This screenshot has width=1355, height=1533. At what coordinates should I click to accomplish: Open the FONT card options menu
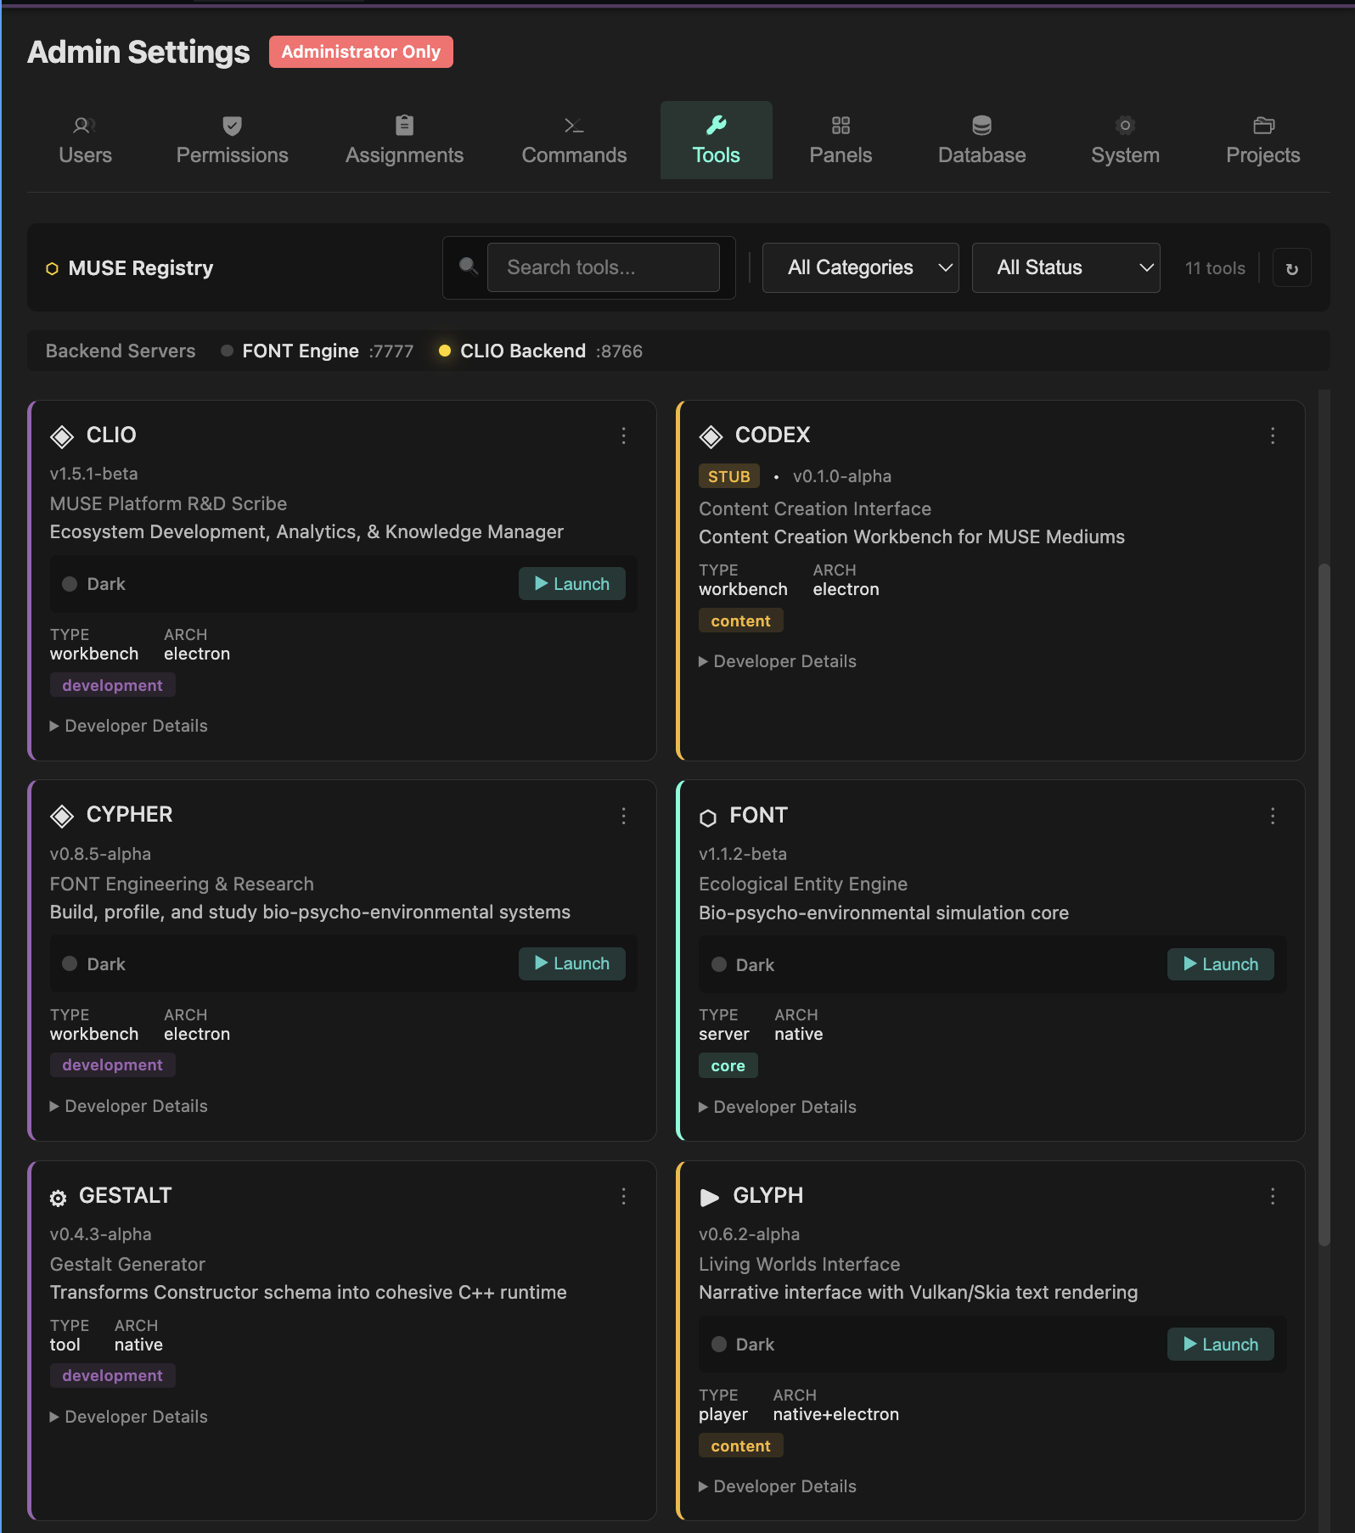coord(1273,816)
